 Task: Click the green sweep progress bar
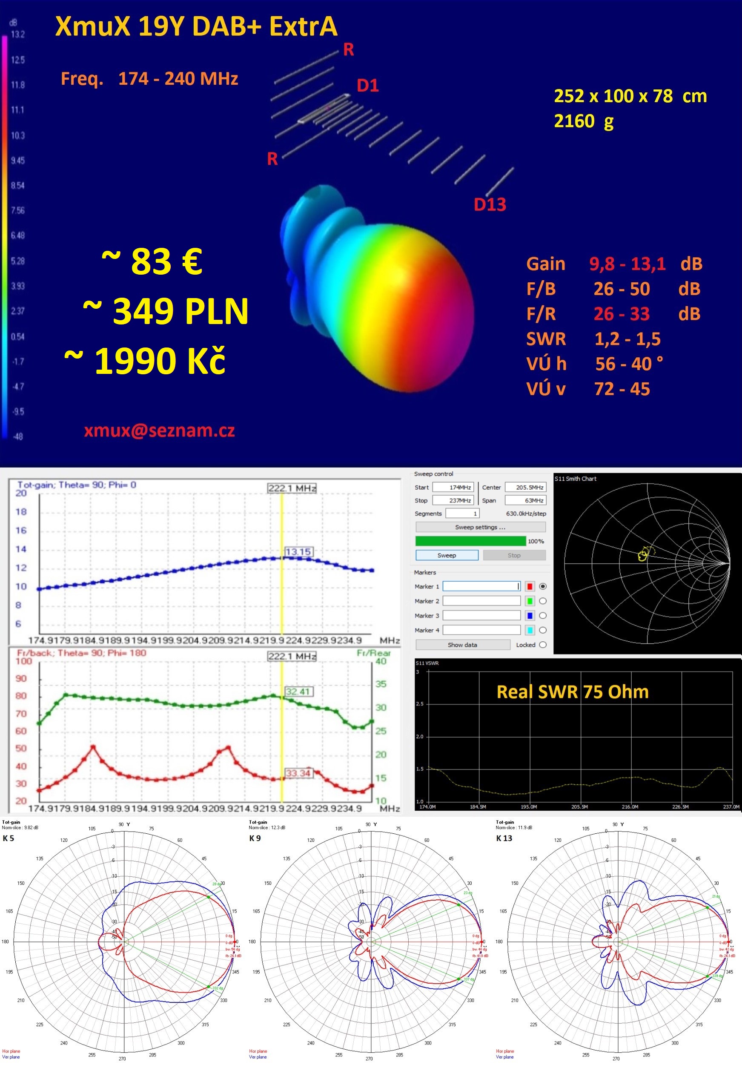tap(471, 541)
